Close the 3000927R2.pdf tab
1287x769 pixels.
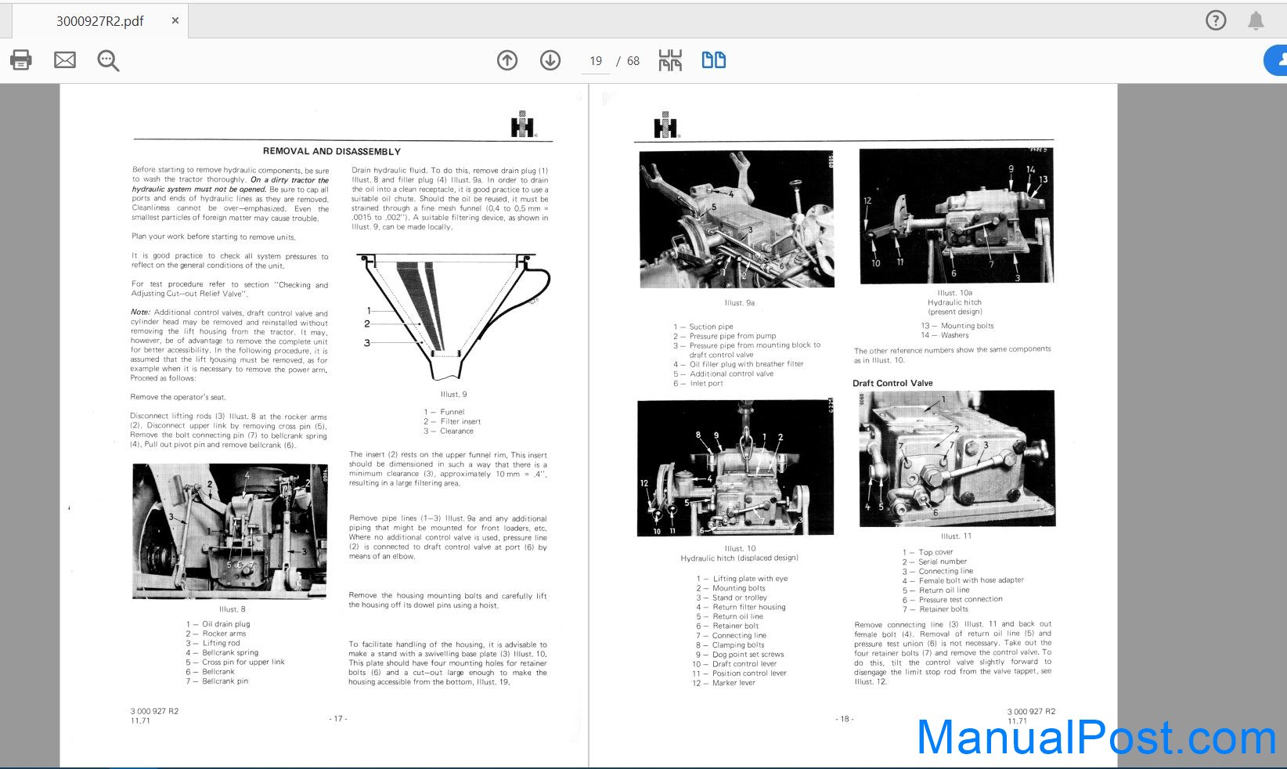tap(175, 21)
